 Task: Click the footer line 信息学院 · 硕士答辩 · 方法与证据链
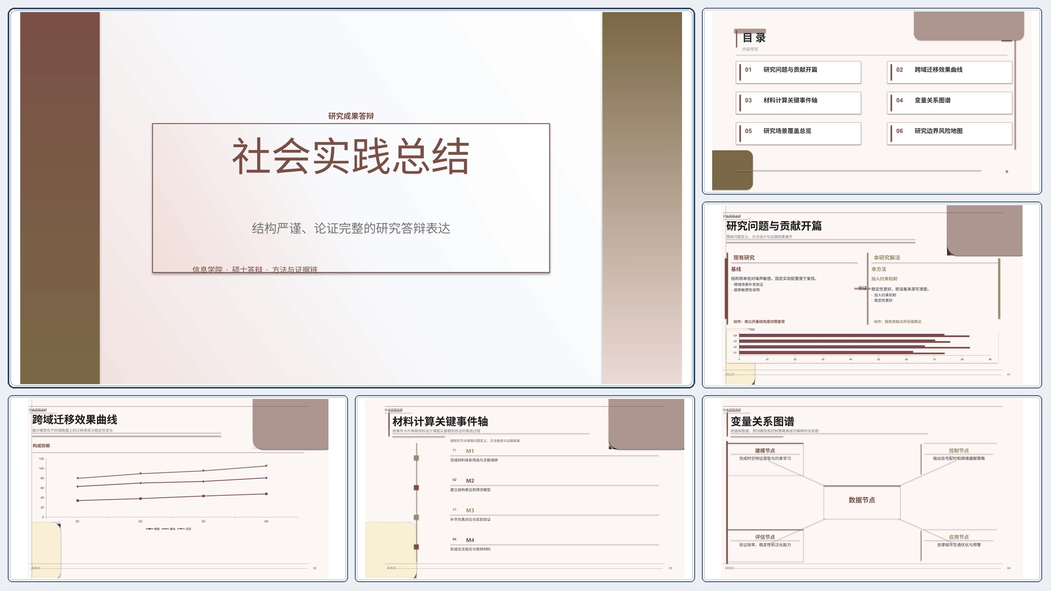(x=255, y=269)
